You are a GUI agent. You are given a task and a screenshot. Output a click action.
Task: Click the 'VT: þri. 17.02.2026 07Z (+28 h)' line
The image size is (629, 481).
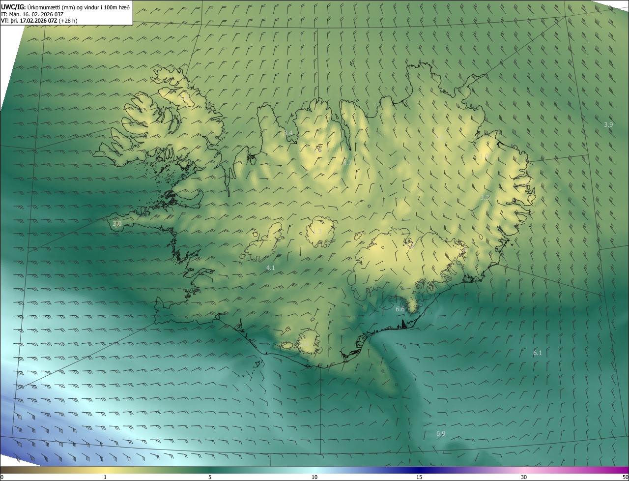pos(39,21)
